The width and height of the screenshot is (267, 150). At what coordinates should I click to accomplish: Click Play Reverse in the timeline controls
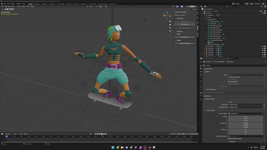[100, 134]
